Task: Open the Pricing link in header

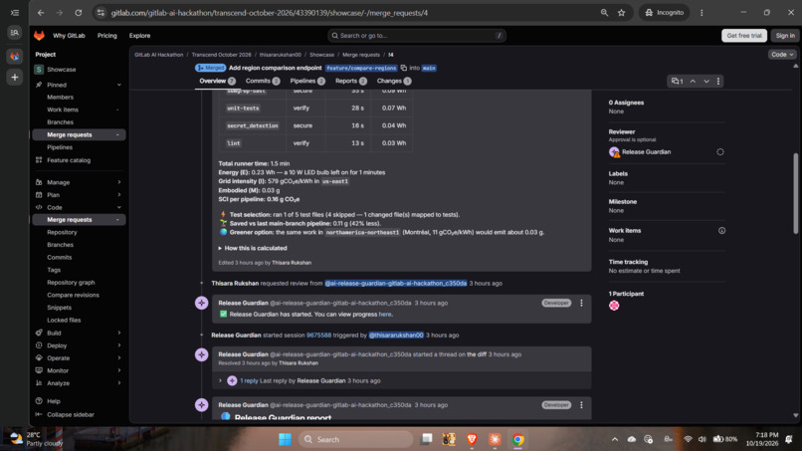Action: [x=106, y=36]
